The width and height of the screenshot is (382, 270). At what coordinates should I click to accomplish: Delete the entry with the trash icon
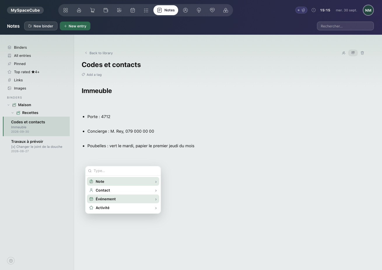click(x=362, y=53)
